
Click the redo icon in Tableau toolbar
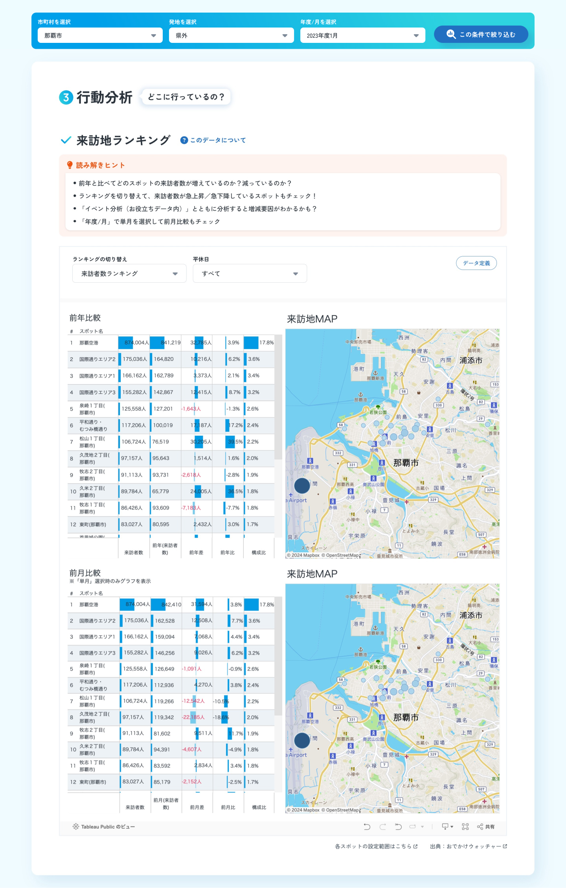point(382,827)
